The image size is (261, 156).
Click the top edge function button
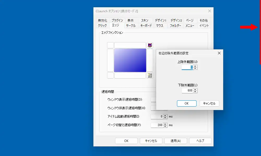[x=130, y=45]
